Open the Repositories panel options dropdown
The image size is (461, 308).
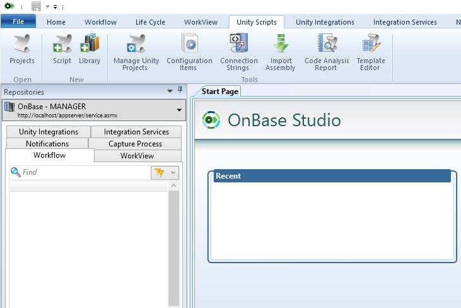[x=170, y=91]
